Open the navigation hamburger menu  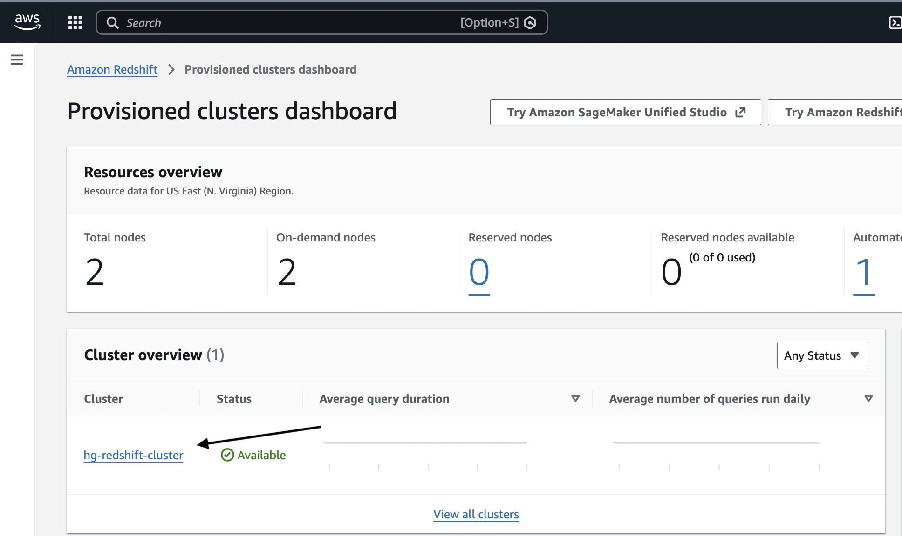[16, 60]
